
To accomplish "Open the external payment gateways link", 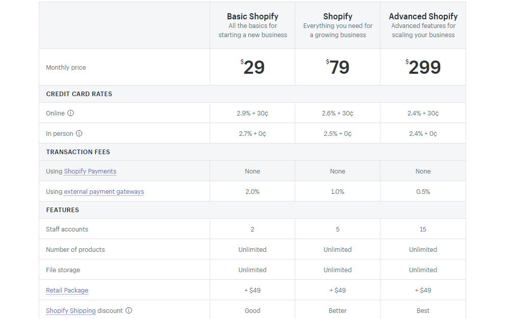I will (104, 191).
